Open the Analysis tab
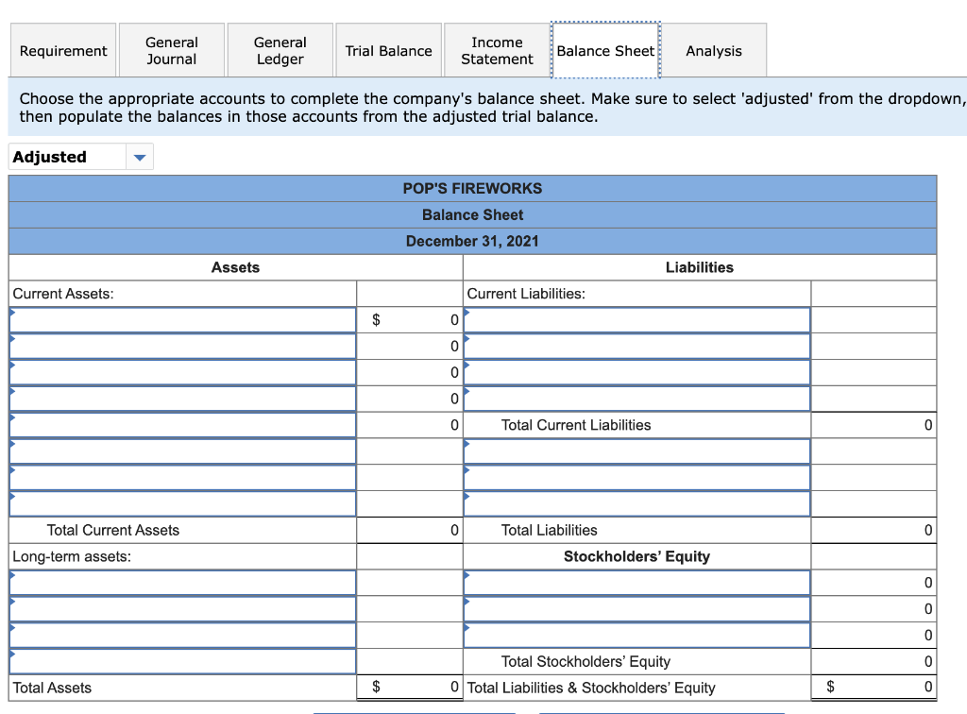Image resolution: width=967 pixels, height=714 pixels. point(714,50)
